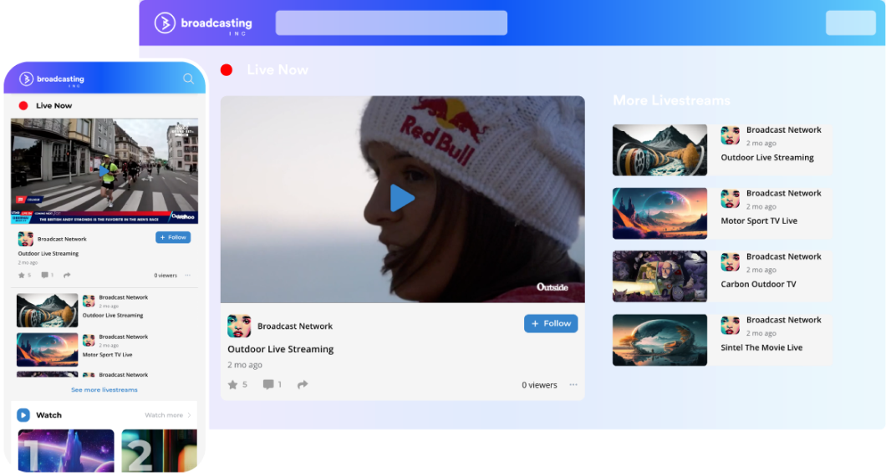Open the Outdoor Live Streaming thumbnail in More Livestreams
The height and width of the screenshot is (476, 886).
tap(659, 149)
